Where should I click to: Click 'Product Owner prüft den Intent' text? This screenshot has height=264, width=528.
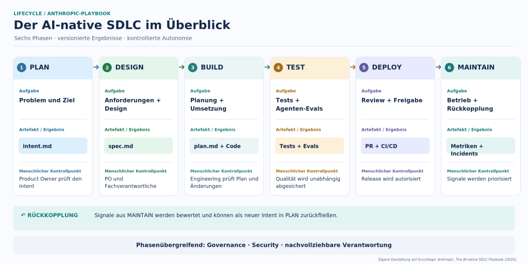click(50, 183)
